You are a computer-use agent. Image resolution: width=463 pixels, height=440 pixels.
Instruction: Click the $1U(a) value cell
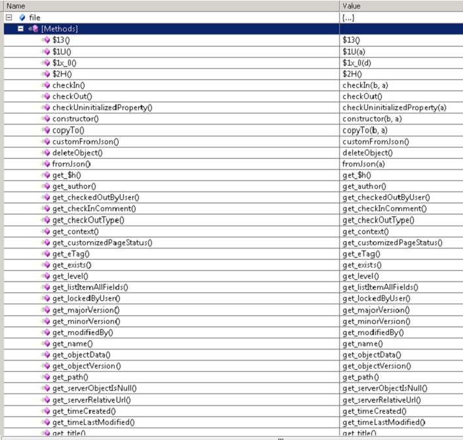[401, 51]
